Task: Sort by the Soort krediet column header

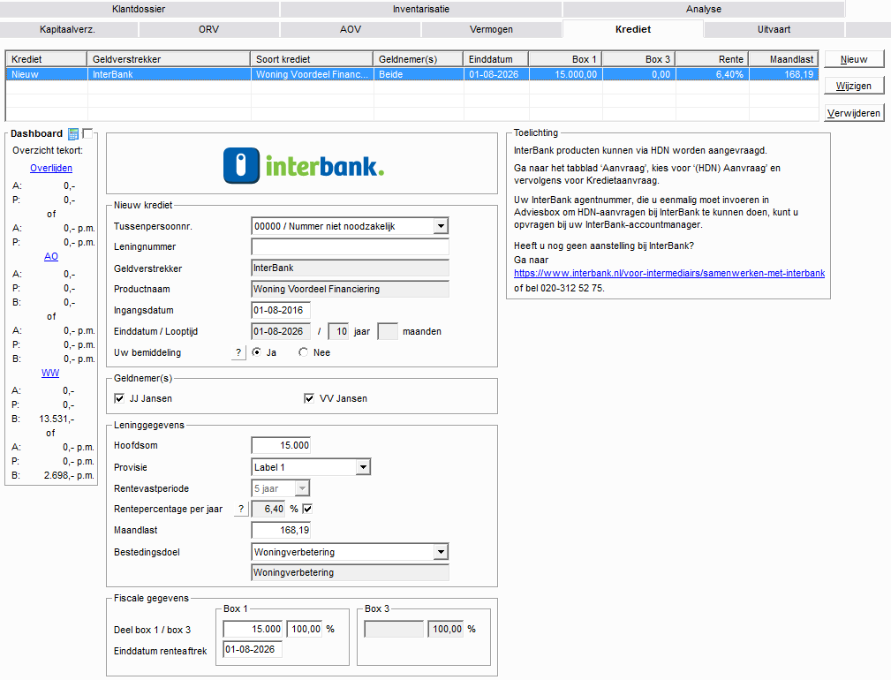Action: pyautogui.click(x=312, y=59)
